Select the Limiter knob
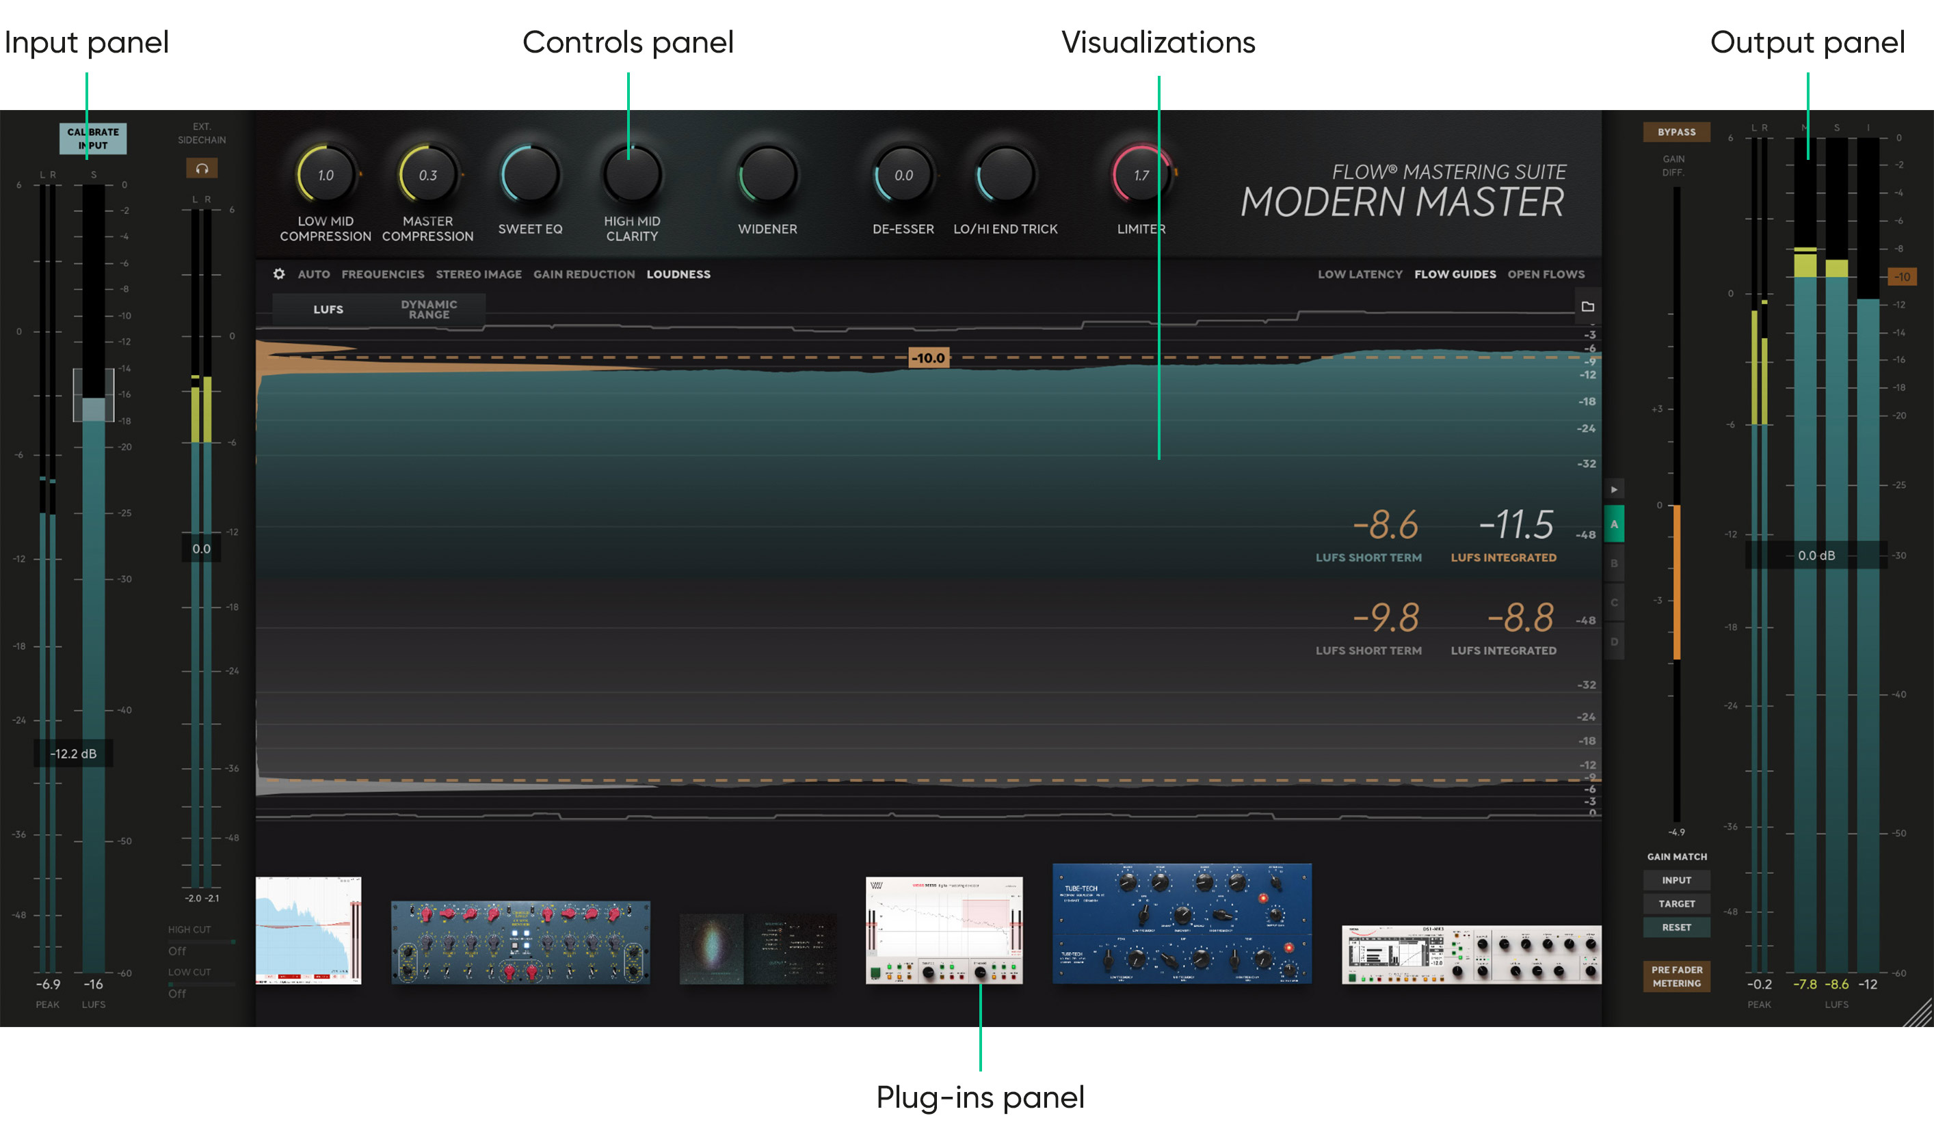Viewport: 1934px width, 1133px height. [1139, 175]
